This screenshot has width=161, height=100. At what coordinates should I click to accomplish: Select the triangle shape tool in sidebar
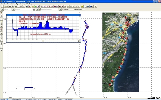(1, 43)
